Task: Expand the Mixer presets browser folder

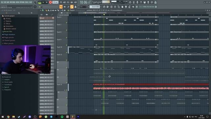Action: coord(8,43)
